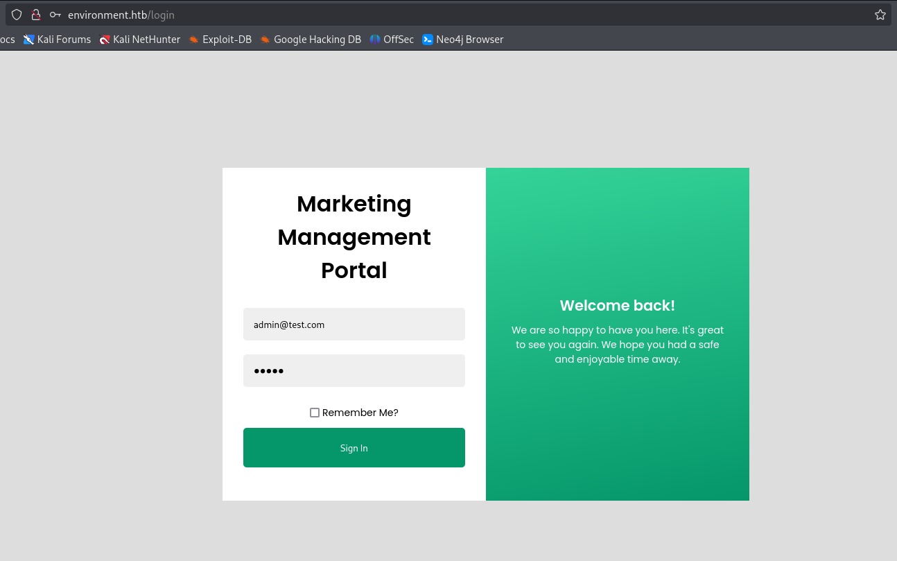
Task: Open the insecure connection padlock info
Action: (36, 15)
